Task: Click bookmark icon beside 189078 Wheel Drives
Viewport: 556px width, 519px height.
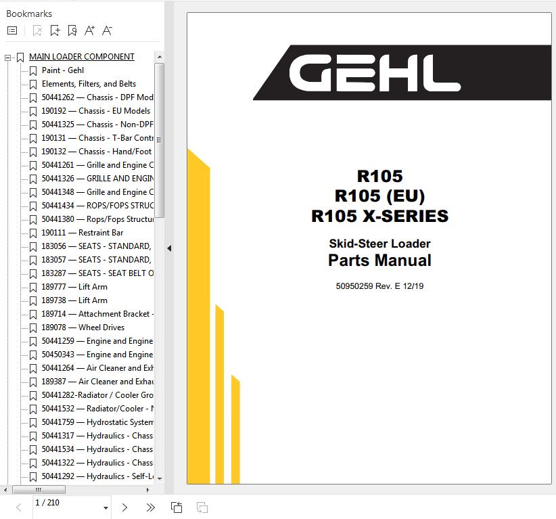Action: point(33,328)
